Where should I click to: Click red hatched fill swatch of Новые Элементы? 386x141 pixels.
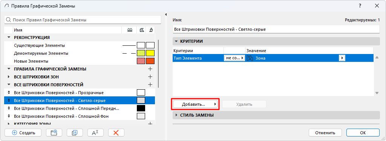(x=141, y=61)
